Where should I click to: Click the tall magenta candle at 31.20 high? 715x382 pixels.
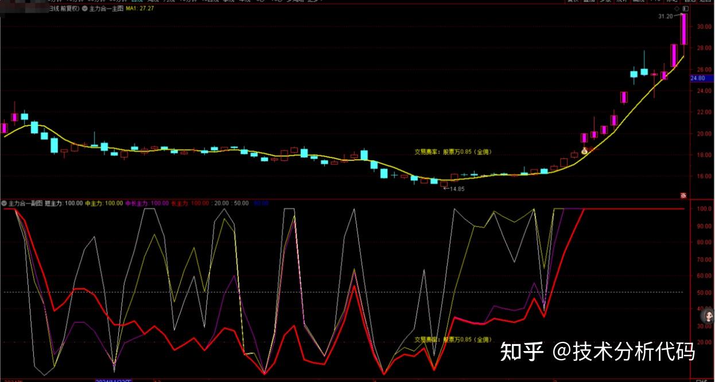coord(683,29)
